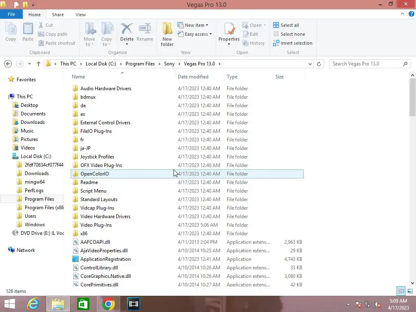This screenshot has width=416, height=312.
Task: Click the Edit ribbon button
Action: 250,34
